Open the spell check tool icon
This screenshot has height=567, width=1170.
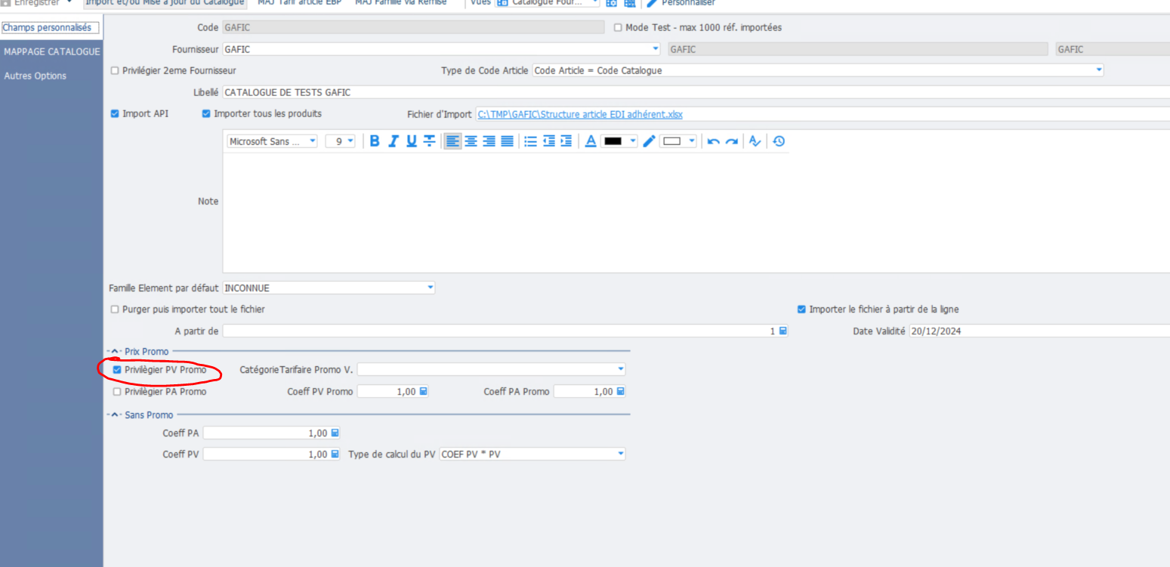coord(753,141)
